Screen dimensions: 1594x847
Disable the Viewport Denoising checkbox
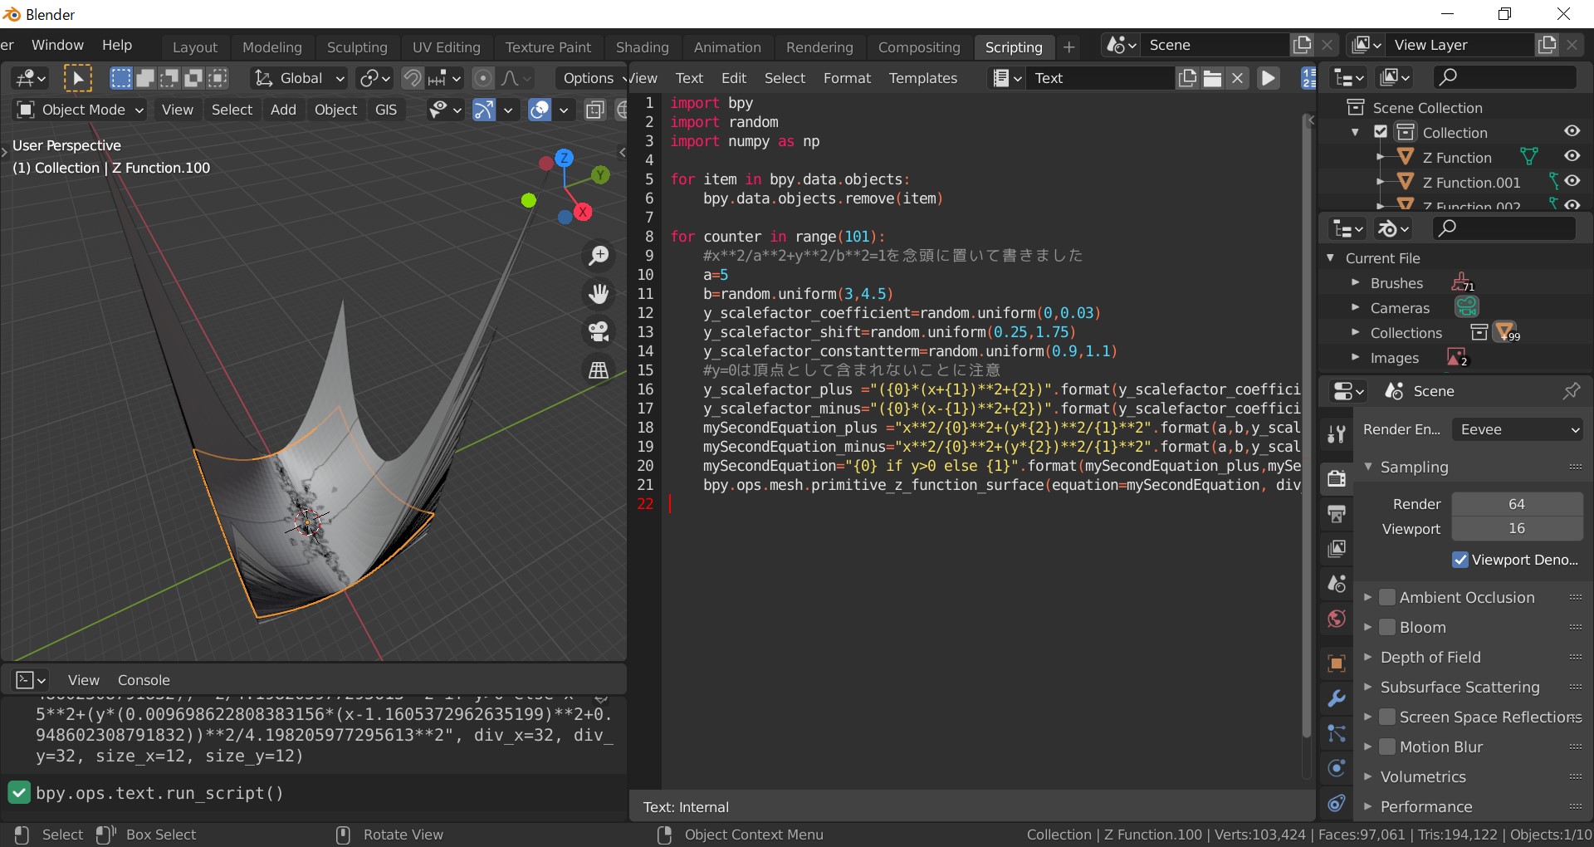(x=1460, y=560)
